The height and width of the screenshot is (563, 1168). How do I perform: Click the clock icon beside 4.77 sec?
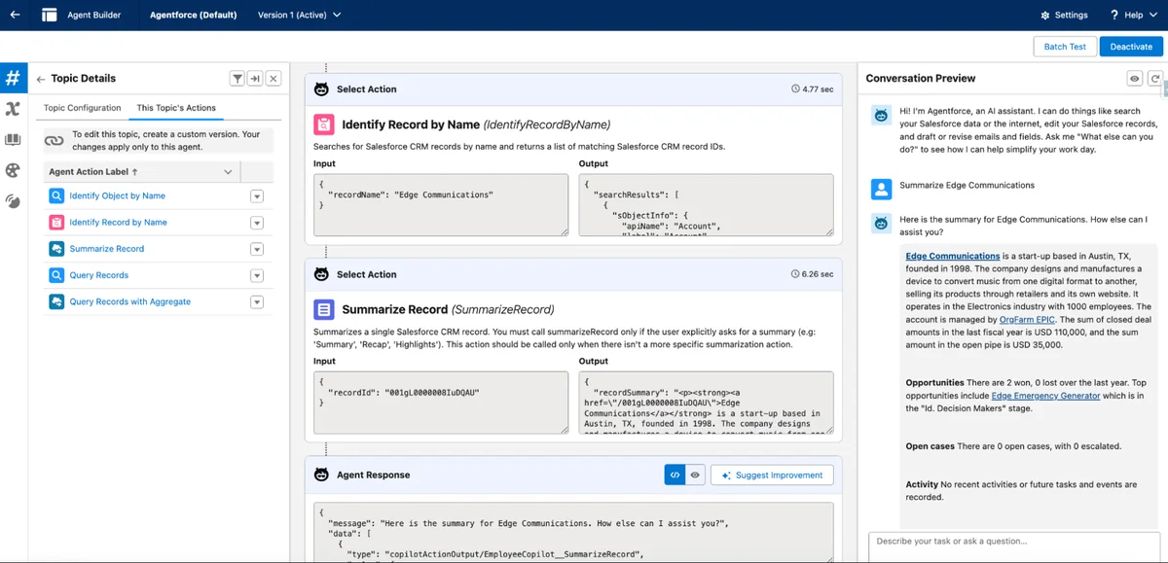coord(796,88)
